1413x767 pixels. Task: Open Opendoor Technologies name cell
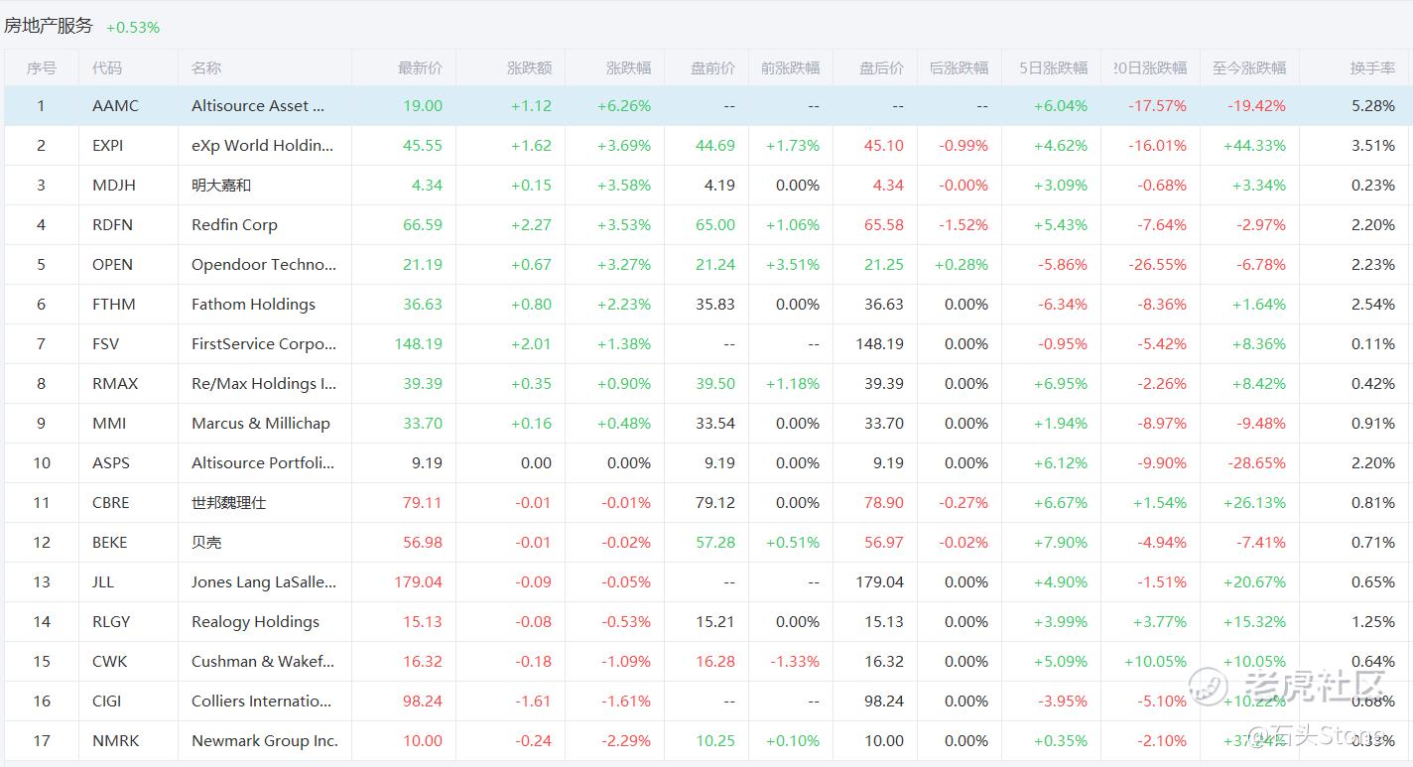pos(264,265)
